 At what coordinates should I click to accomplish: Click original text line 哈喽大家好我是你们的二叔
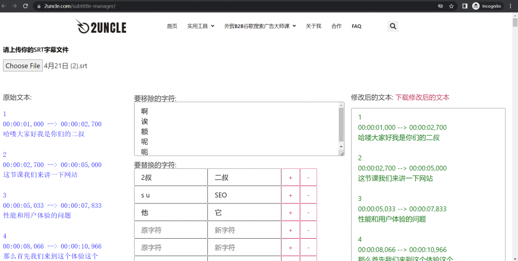tap(44, 134)
